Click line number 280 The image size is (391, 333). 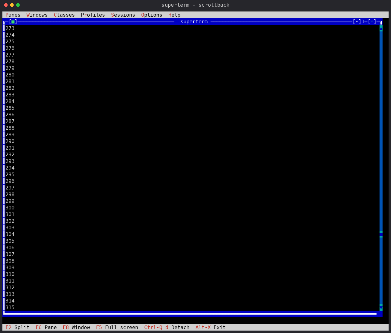[10, 75]
